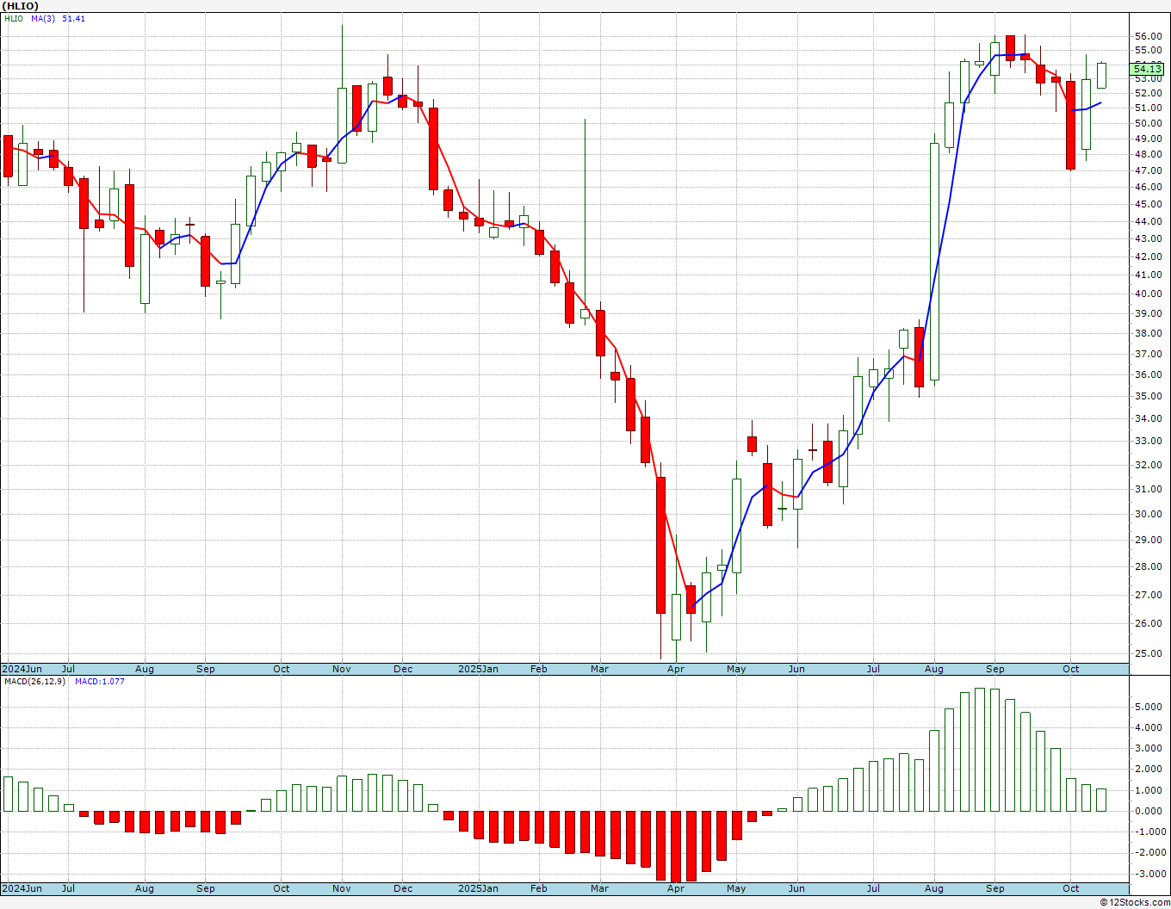Click the 0.000 MACD axis label

1149,811
